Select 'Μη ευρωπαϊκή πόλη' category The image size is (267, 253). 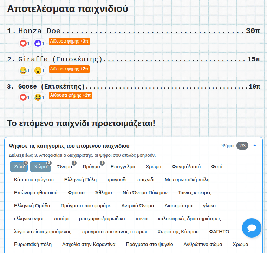coord(187,180)
